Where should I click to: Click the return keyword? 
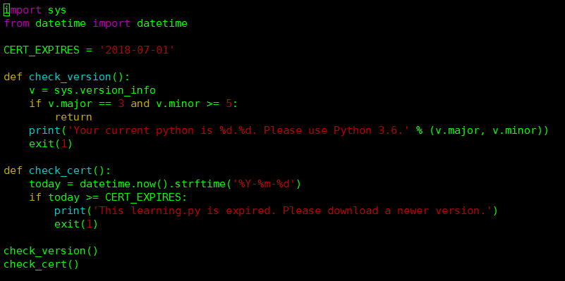coord(73,117)
